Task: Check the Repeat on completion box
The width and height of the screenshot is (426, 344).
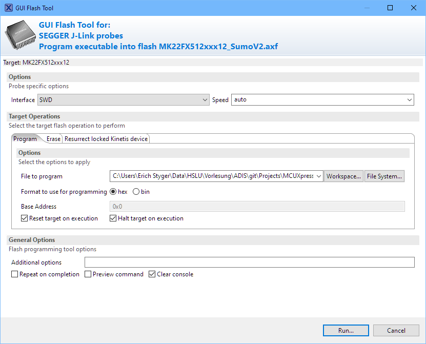Action: (x=15, y=274)
